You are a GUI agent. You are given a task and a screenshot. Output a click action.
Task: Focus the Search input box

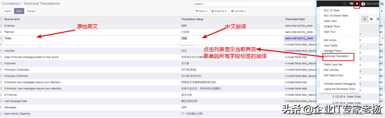coord(255,4)
